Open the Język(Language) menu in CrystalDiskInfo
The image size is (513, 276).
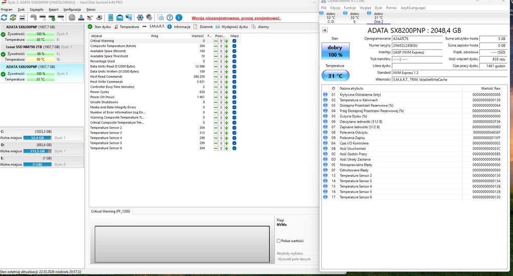tap(413, 8)
